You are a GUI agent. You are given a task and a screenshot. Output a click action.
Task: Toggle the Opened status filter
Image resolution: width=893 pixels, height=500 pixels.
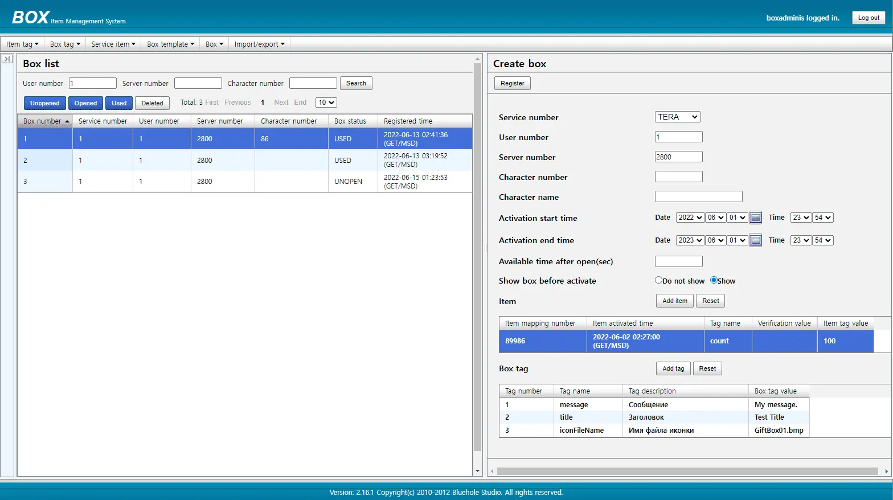pyautogui.click(x=85, y=103)
